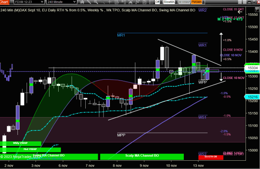Click the 15000 price axis label
Viewport: 260px width, 169px height.
click(253, 150)
